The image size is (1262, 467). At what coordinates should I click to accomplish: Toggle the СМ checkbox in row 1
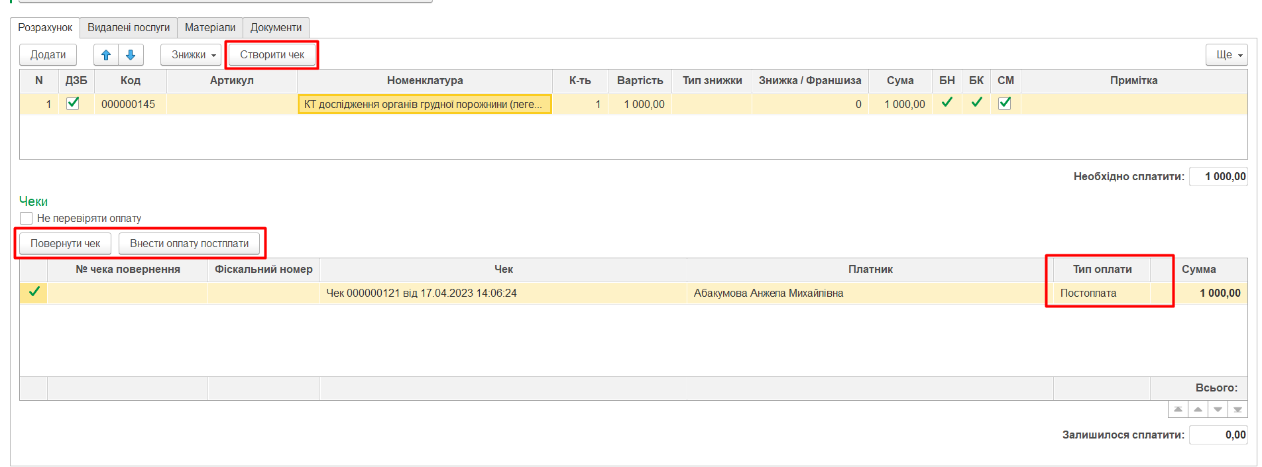1005,103
